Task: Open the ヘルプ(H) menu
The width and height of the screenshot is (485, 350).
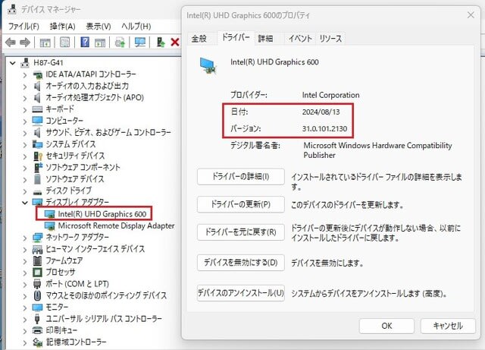Action: click(x=136, y=27)
